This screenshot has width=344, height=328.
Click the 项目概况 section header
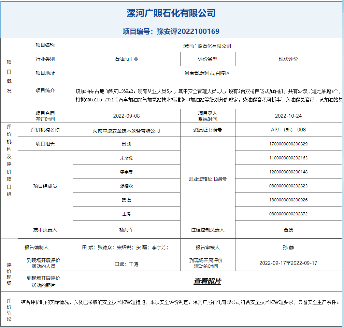tap(9, 76)
